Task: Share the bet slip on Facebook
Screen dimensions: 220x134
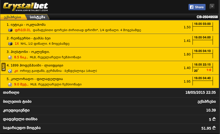Action: tap(197, 7)
